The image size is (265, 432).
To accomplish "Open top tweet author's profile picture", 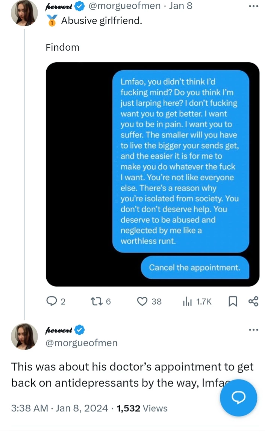I will (24, 13).
